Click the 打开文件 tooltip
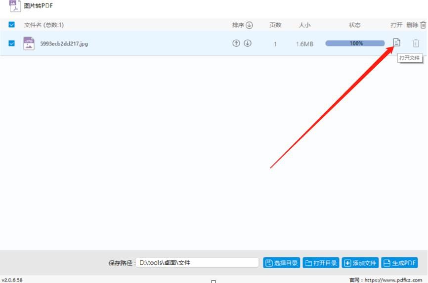Screen dimensions: 428x283 pos(409,58)
